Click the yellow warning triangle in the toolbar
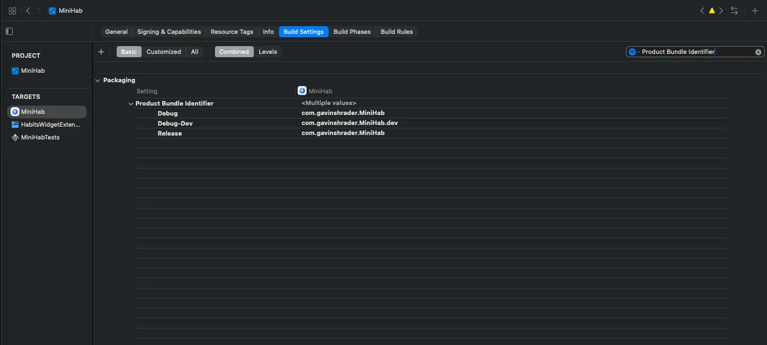The image size is (767, 345). click(x=711, y=10)
